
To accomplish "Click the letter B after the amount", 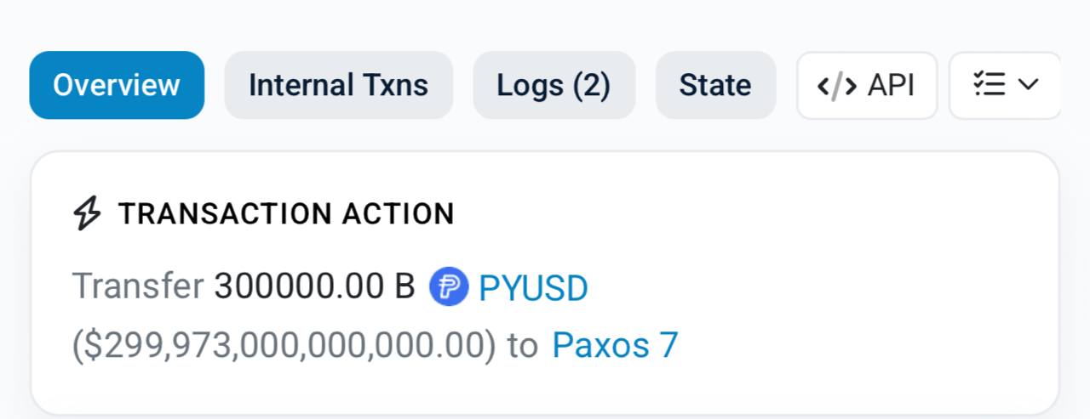I will click(x=404, y=287).
